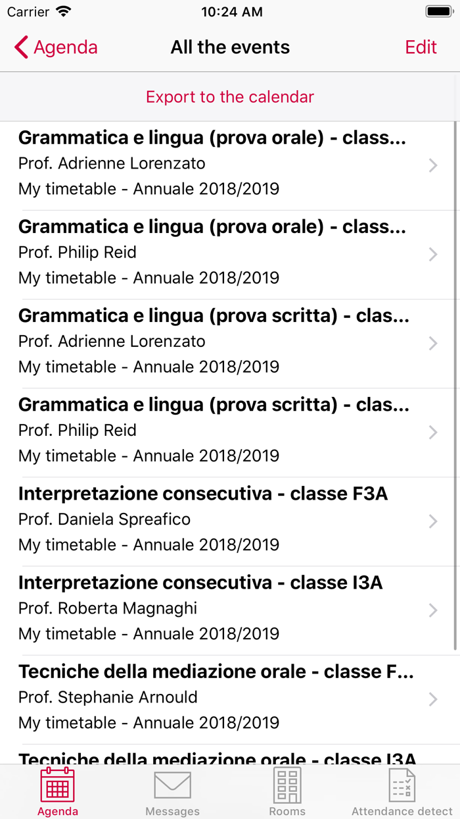Expand Prof. Philip Reid prova orale chevron
Image resolution: width=460 pixels, height=819 pixels.
pyautogui.click(x=432, y=254)
